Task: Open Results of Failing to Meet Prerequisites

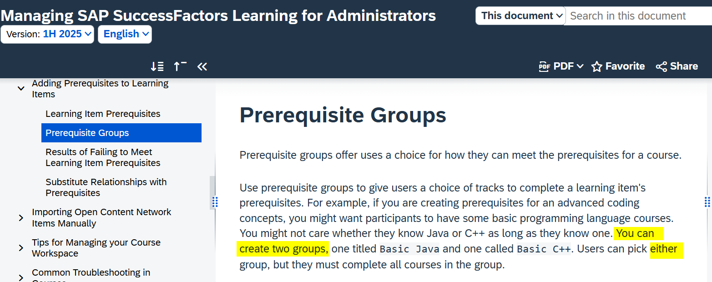Action: coord(103,157)
